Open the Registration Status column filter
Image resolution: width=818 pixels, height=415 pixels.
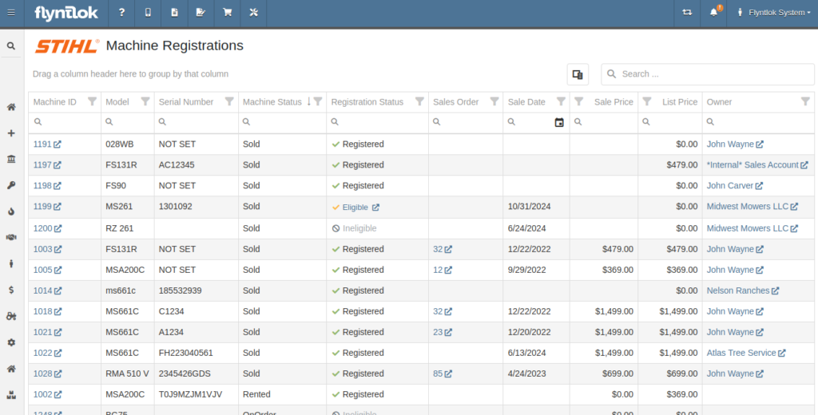coord(419,101)
